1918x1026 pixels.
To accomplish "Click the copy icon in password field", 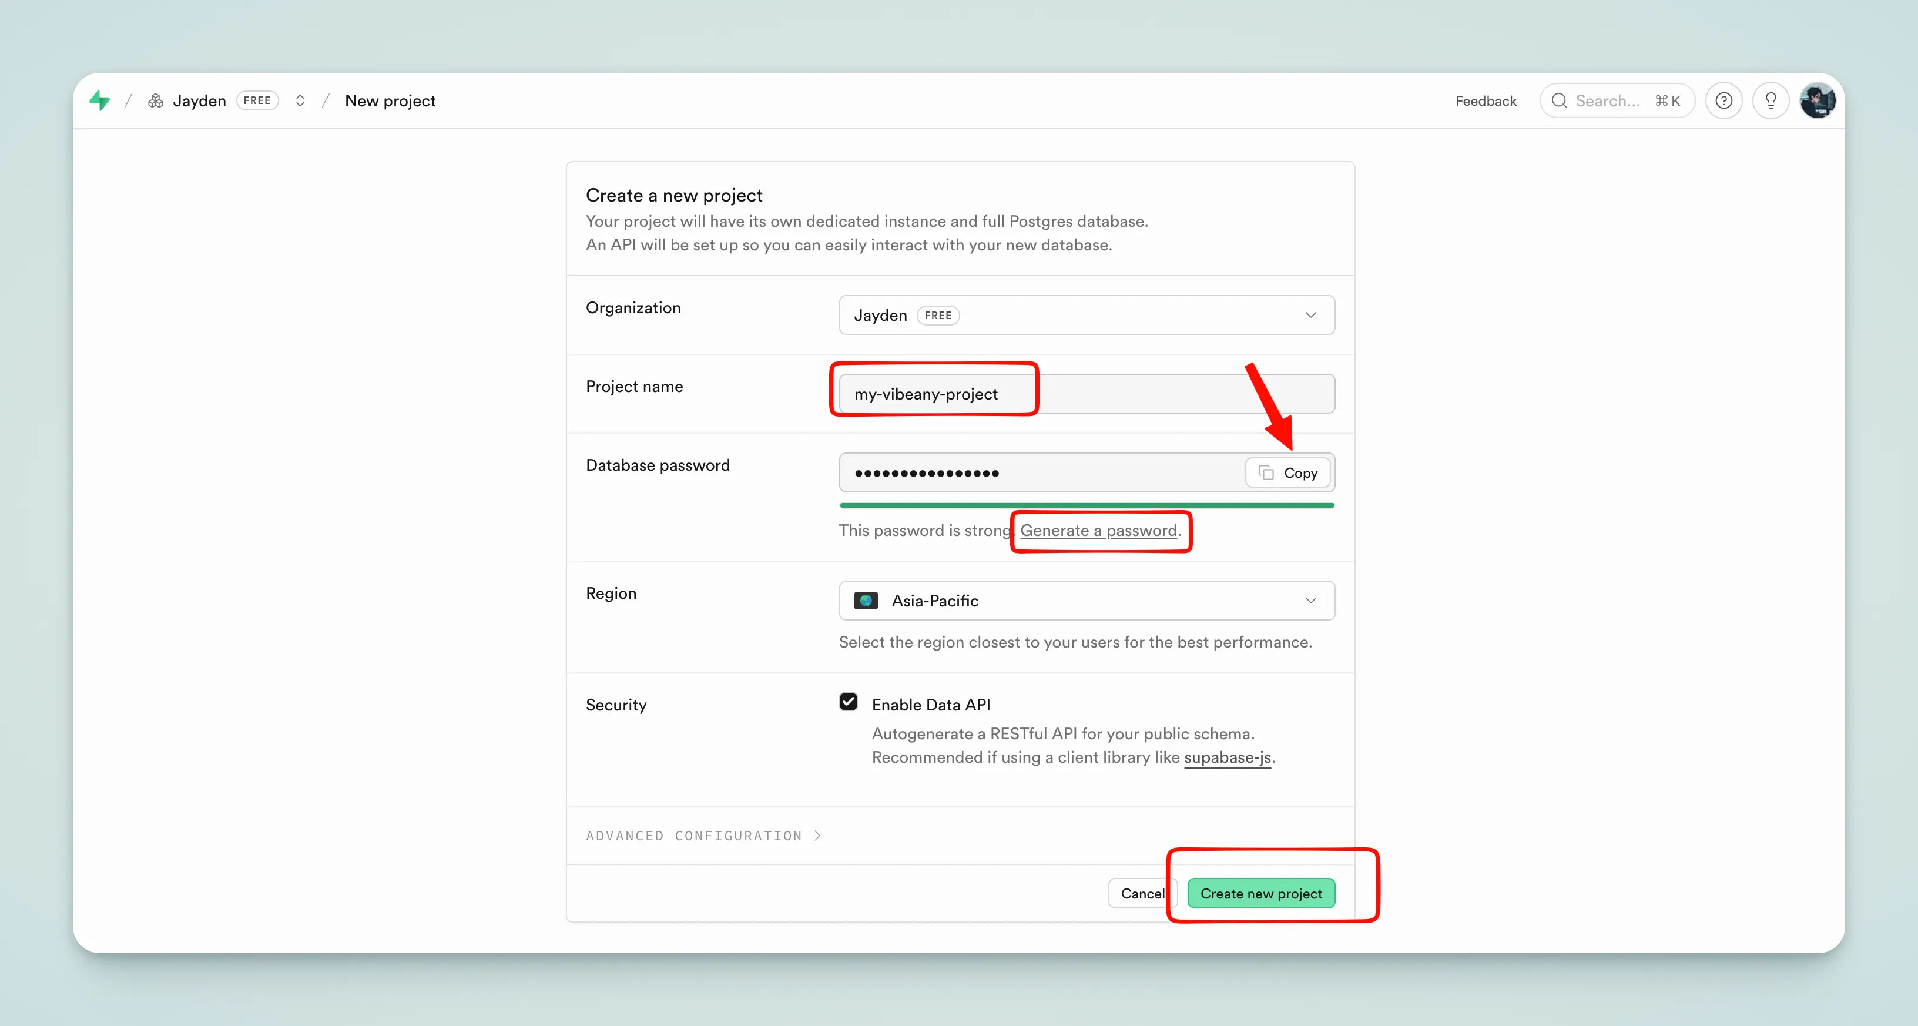I will [x=1266, y=473].
